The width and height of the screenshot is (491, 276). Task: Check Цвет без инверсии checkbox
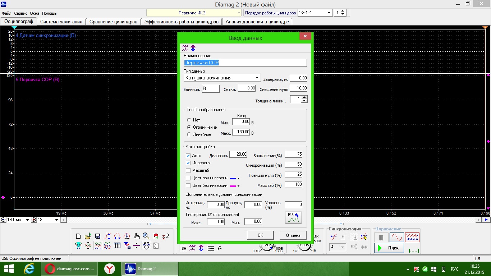[x=188, y=185]
